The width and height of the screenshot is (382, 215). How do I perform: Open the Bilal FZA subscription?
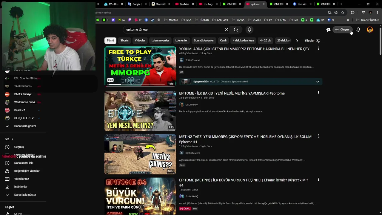tap(20, 110)
